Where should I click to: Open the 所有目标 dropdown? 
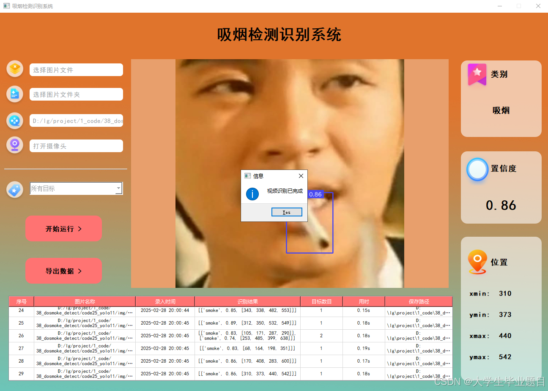77,189
